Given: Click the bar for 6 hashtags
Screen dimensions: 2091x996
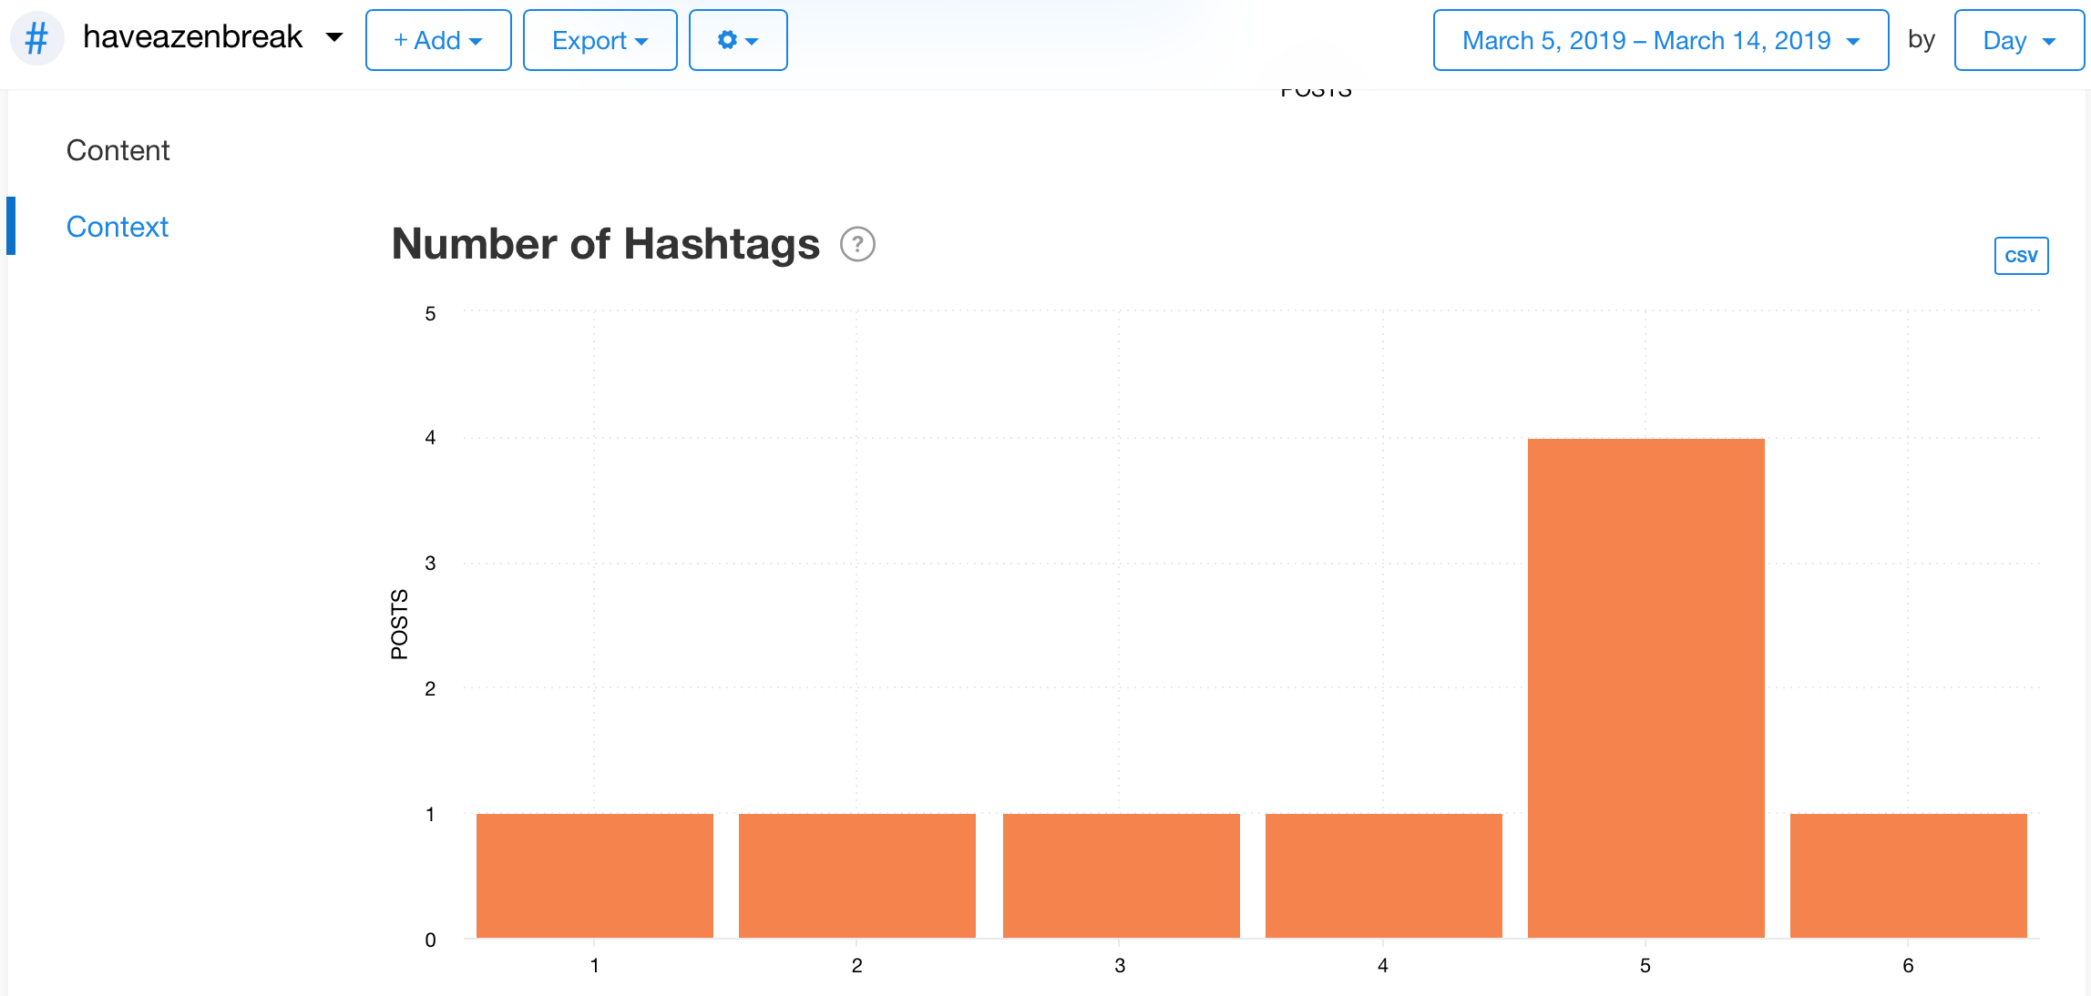Looking at the screenshot, I should [x=1908, y=875].
